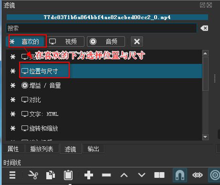Select the 对比 filter

click(x=104, y=100)
